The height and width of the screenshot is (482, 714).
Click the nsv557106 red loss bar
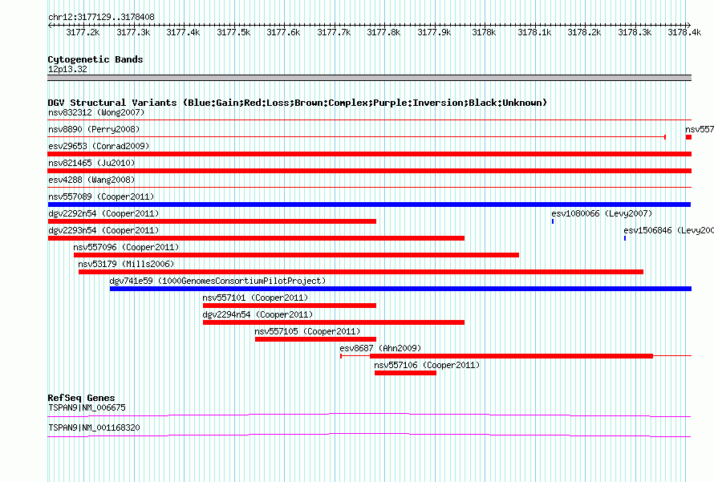coord(405,373)
